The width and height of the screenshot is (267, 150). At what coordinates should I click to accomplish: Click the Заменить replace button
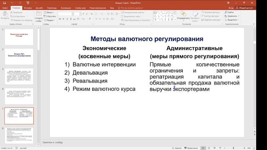pyautogui.click(x=232, y=16)
